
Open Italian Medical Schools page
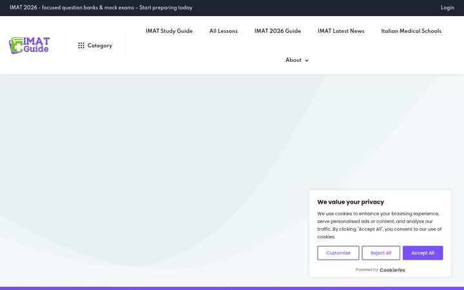pyautogui.click(x=411, y=31)
